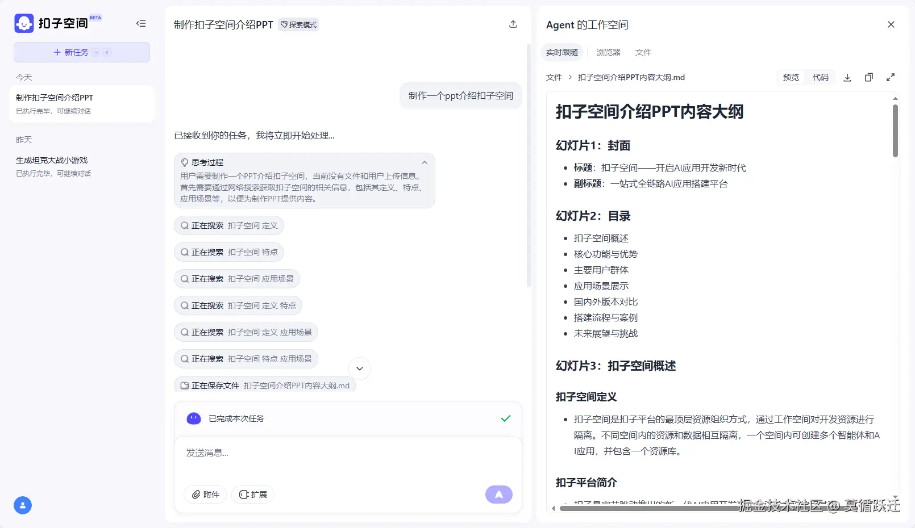
Task: Click list item 搭建流程与案例
Action: pos(606,318)
